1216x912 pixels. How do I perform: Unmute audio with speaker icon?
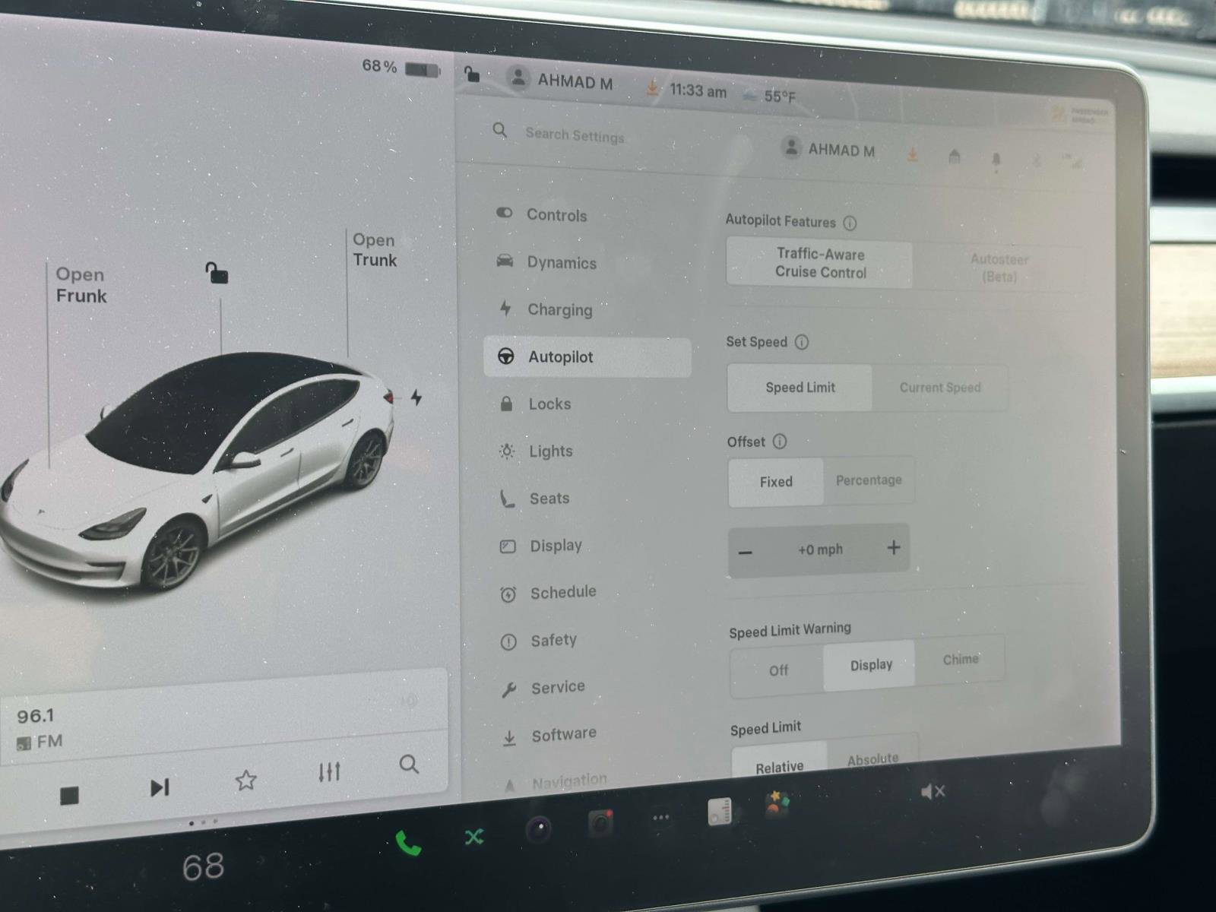pos(933,792)
